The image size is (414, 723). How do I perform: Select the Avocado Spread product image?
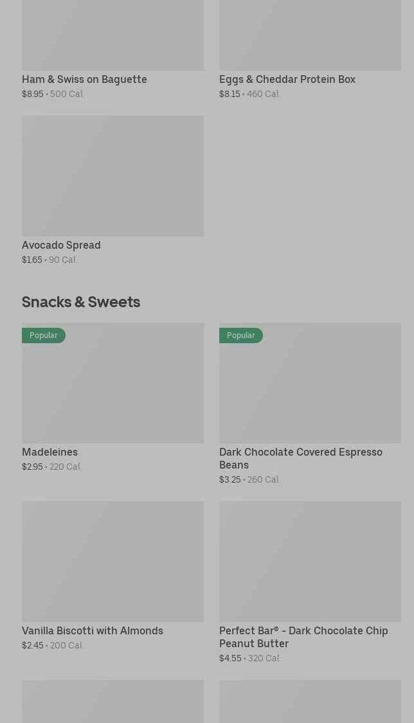[113, 175]
